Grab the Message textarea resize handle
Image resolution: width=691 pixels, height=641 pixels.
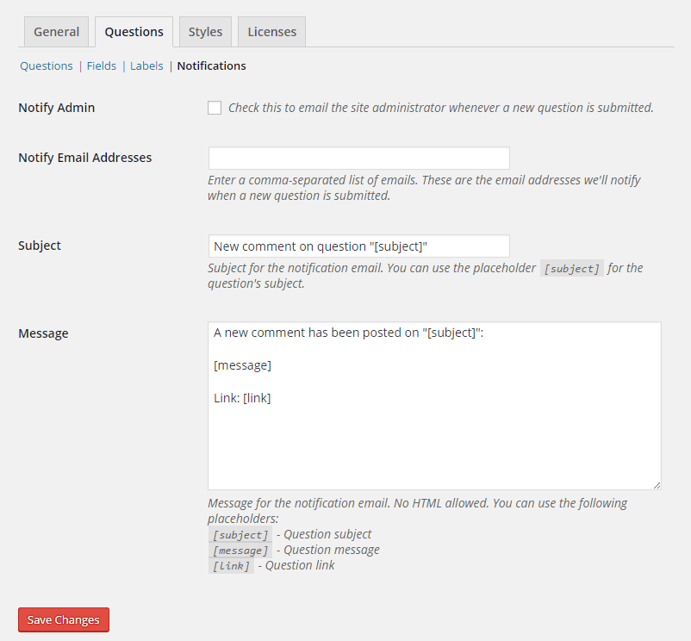click(x=657, y=485)
